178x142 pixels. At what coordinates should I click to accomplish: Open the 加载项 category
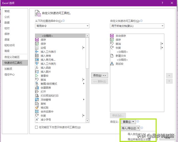click(15, 69)
